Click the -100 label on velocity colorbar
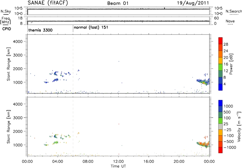Screen dimensions: 242x168 (229, 136)
